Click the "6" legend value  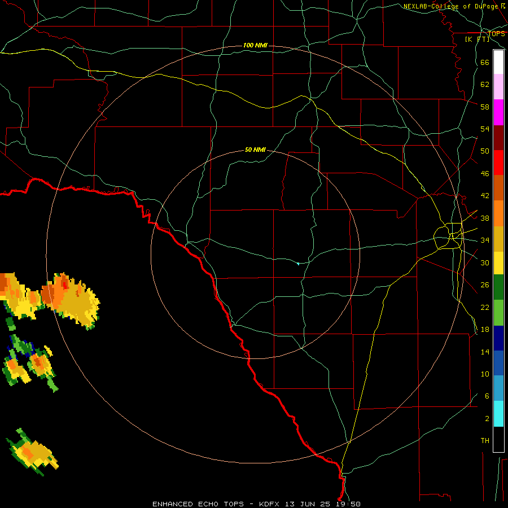[x=487, y=396]
